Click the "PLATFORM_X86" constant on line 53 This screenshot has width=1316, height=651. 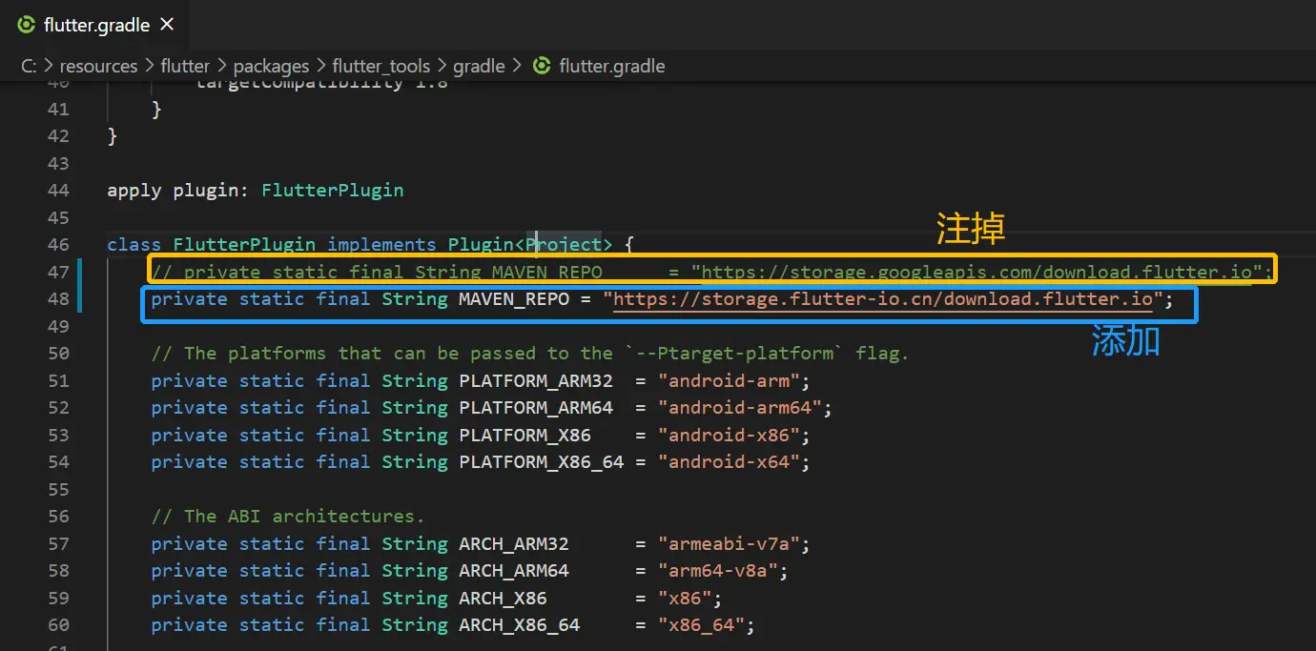(x=524, y=436)
